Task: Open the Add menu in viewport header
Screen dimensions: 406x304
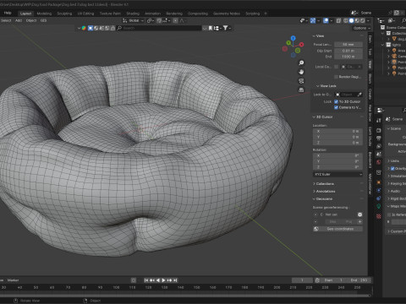Action: (x=19, y=20)
